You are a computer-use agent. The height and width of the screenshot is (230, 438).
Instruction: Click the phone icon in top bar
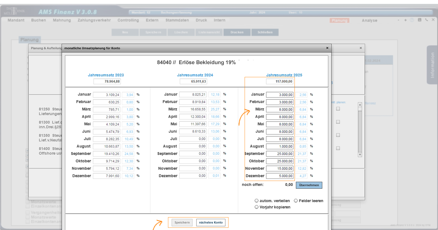tap(426, 20)
